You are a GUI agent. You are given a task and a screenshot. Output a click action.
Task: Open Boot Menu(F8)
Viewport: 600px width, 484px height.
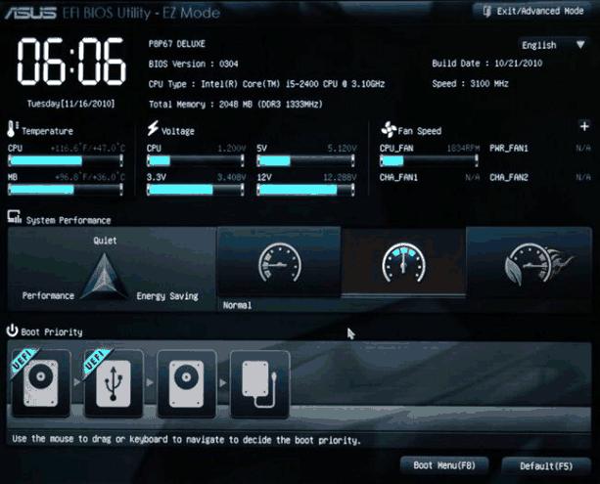444,465
